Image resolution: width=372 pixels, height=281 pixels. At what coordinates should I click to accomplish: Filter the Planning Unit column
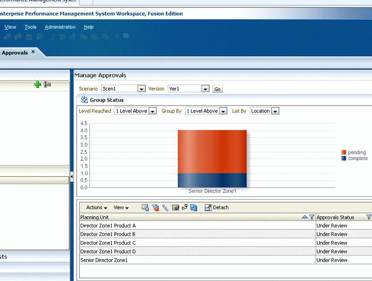pos(312,217)
